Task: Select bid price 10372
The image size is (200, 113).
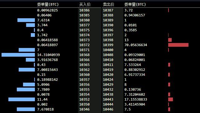Action: coord(84,45)
